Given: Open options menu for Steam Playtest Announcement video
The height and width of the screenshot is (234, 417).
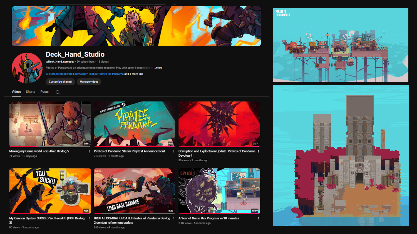Looking at the screenshot, I should 174,152.
